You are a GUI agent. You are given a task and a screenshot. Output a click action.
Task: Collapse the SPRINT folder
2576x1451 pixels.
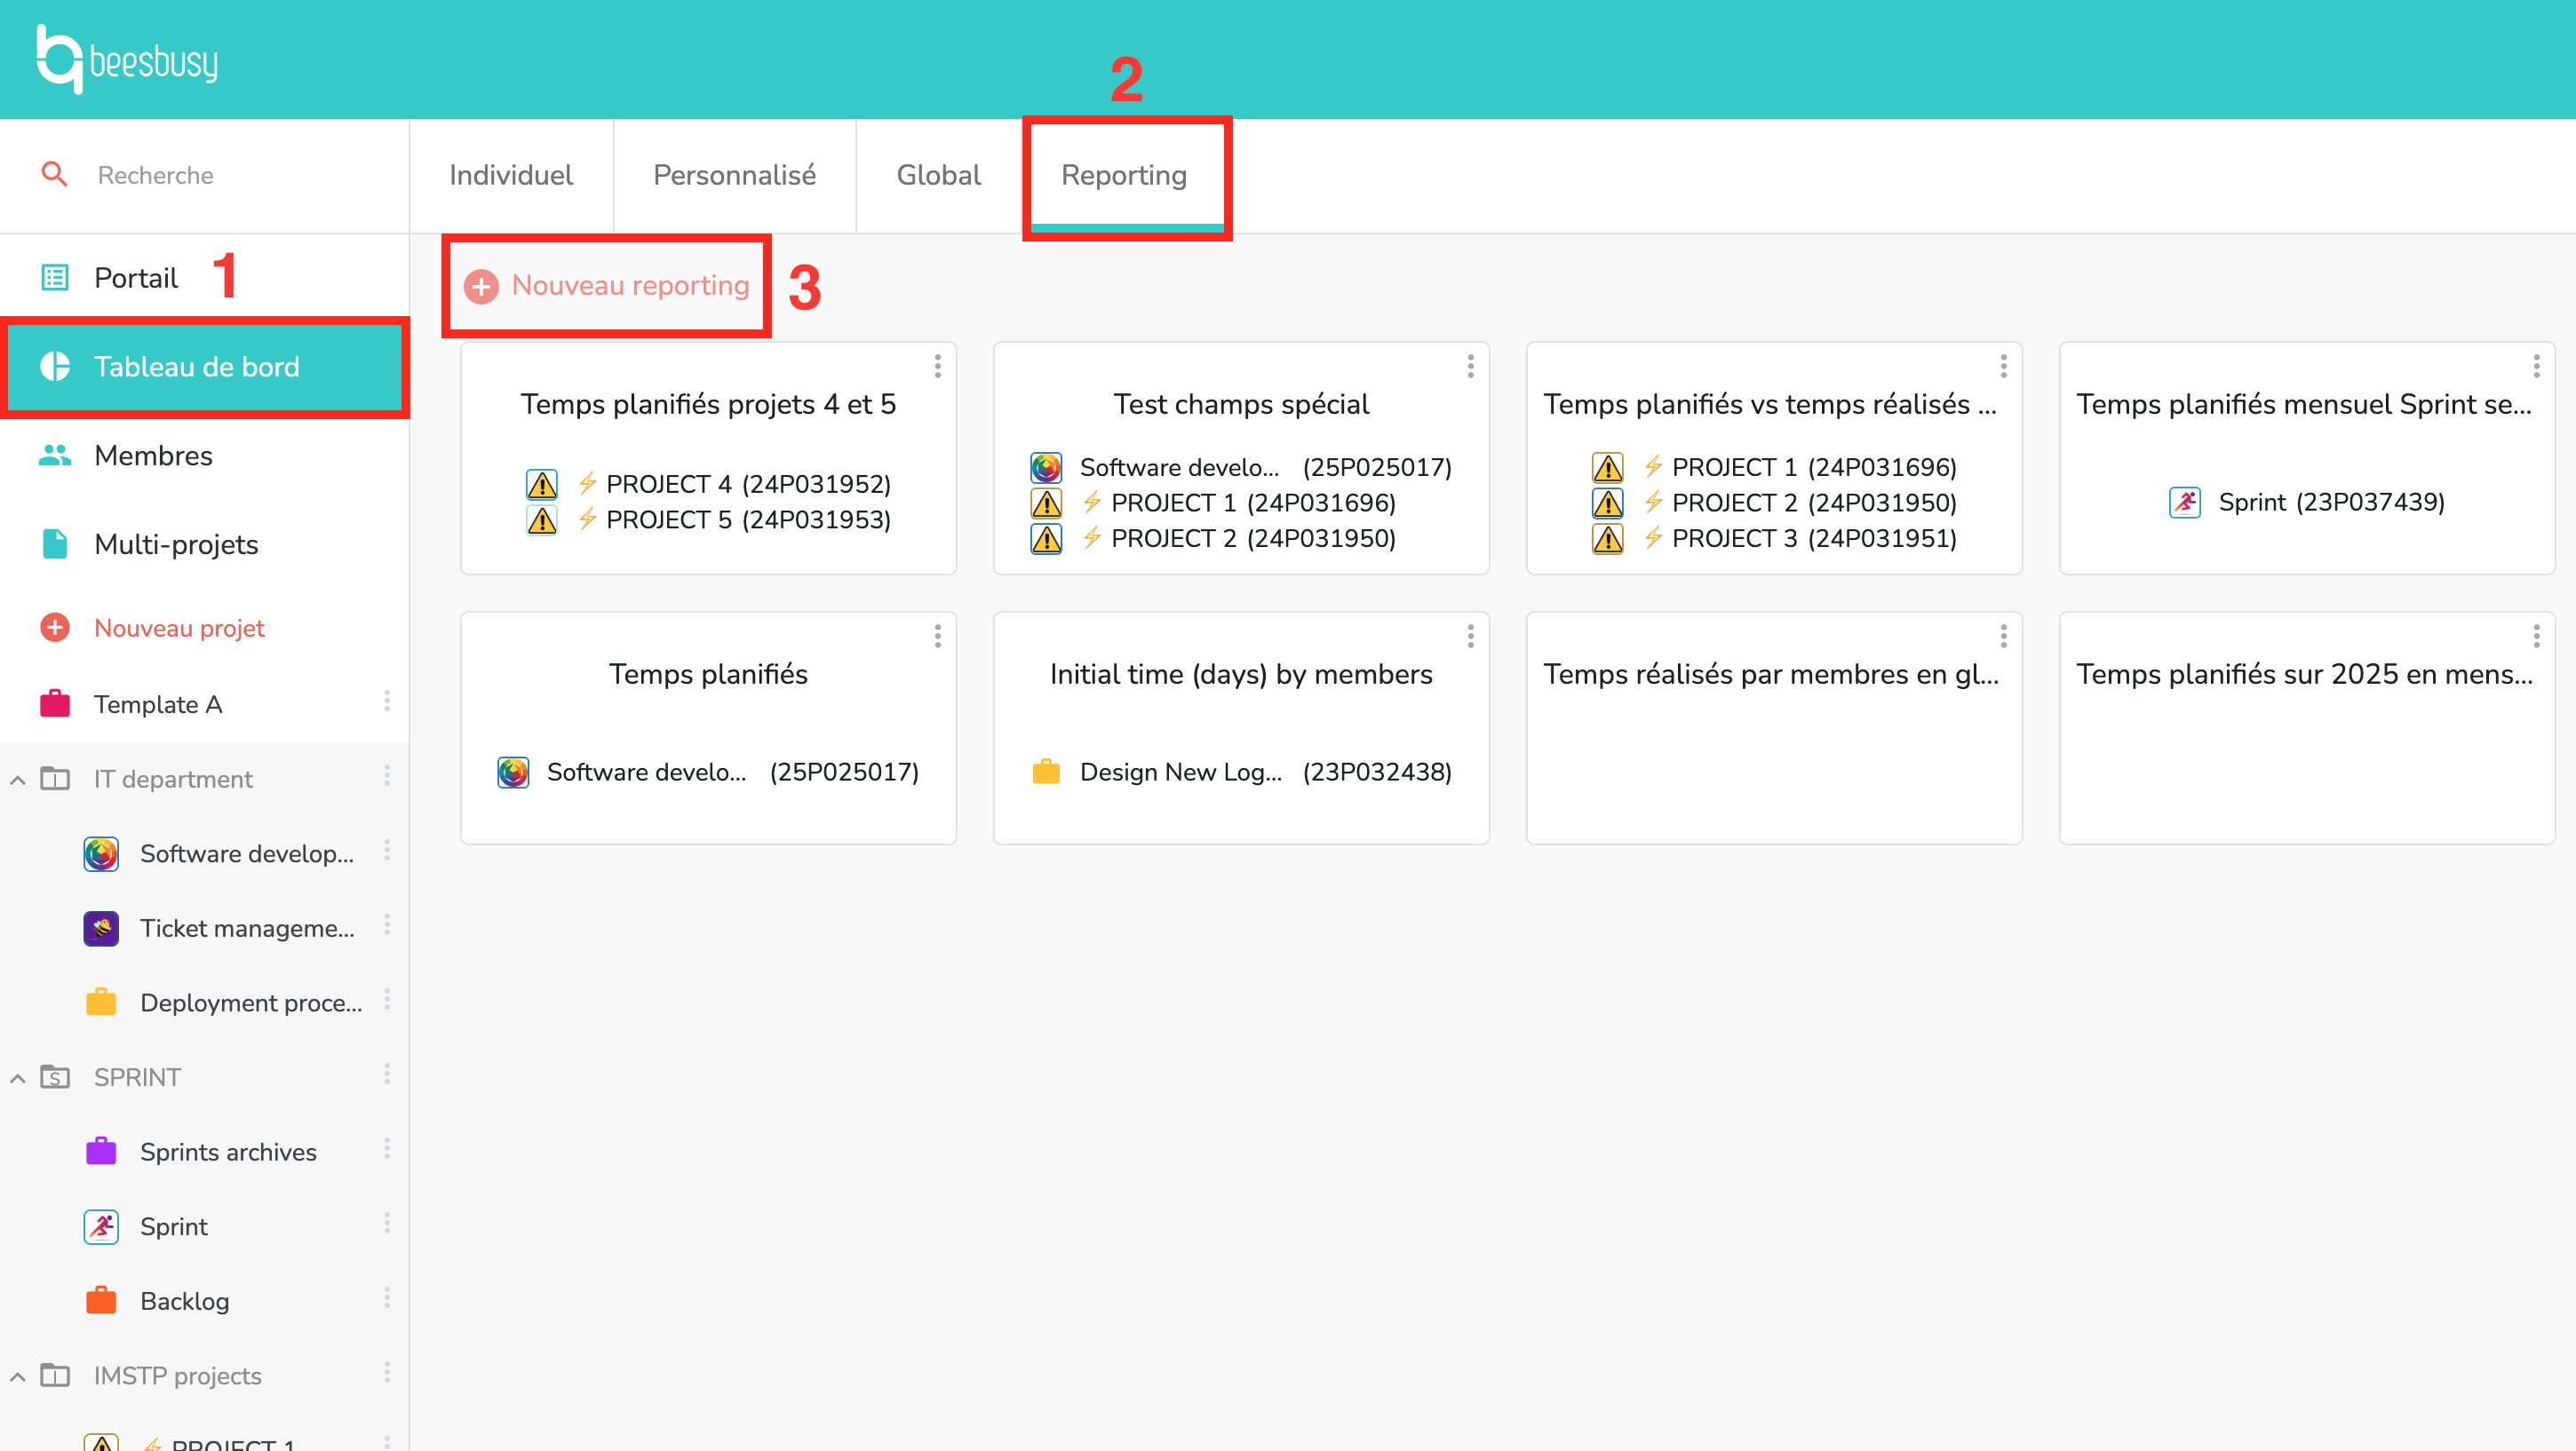point(17,1078)
